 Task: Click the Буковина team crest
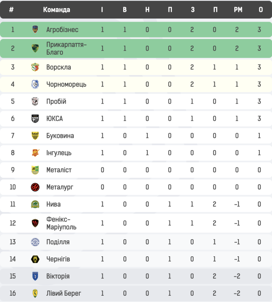point(35,136)
